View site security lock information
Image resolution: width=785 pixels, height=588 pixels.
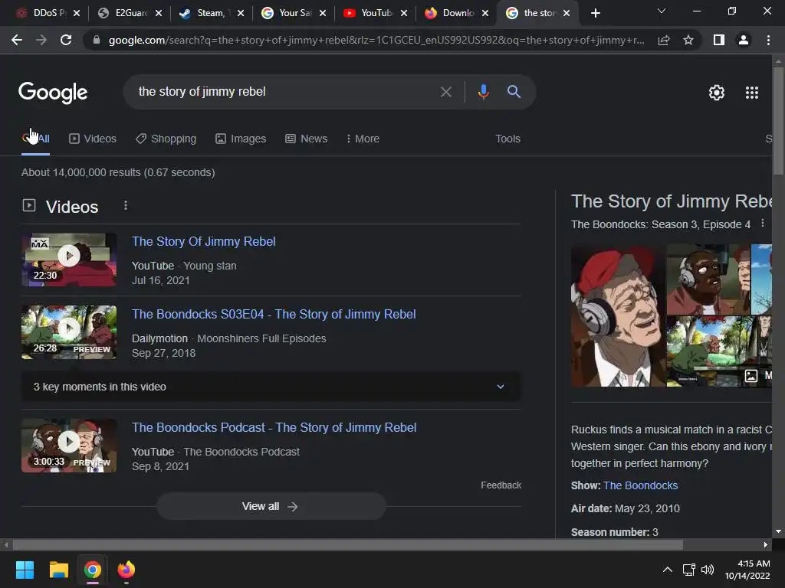point(97,40)
